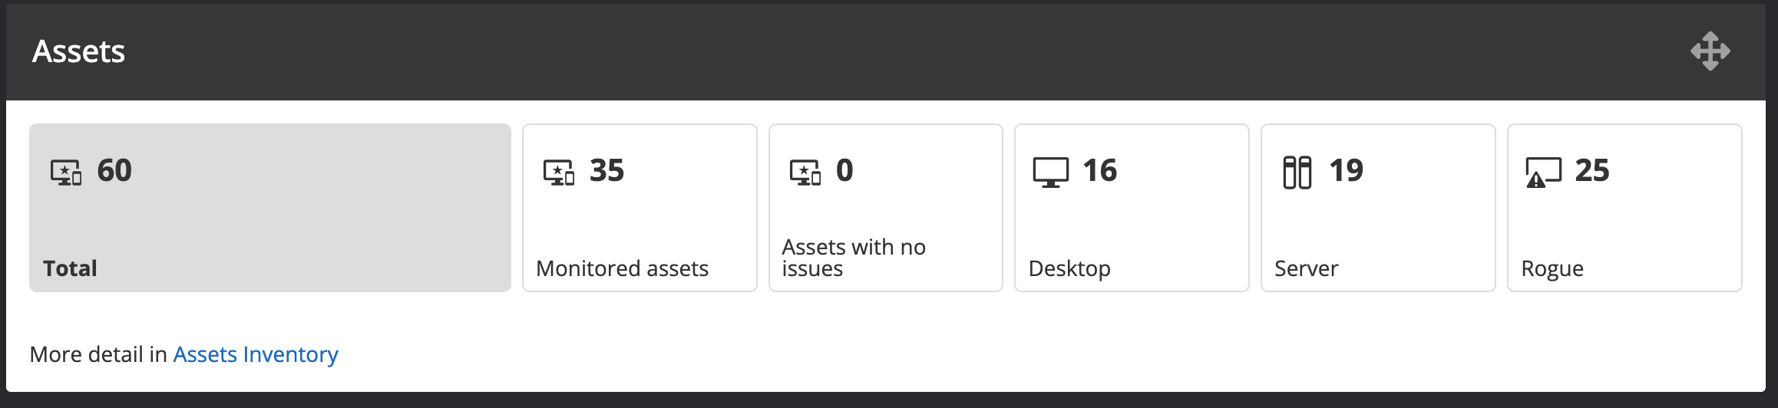Click the Rogue warning monitor icon

click(x=1543, y=172)
